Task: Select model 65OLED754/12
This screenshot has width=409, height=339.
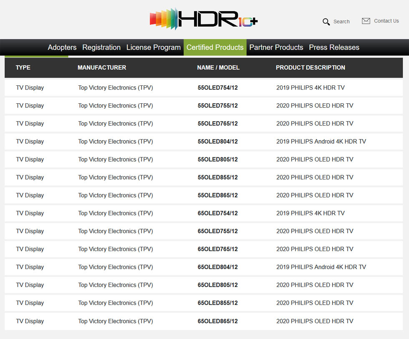Action: [217, 214]
